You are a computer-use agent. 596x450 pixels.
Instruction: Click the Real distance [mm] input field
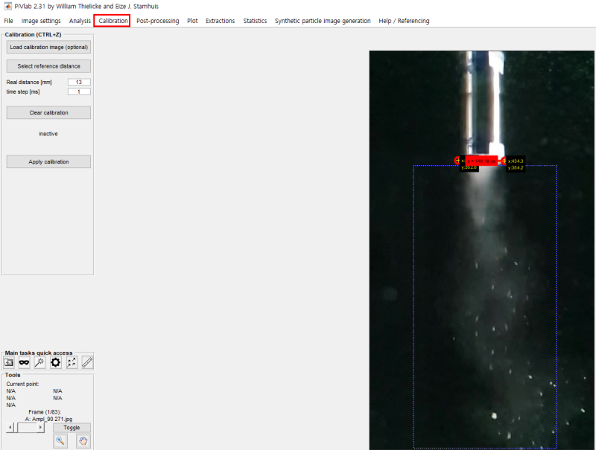(79, 82)
